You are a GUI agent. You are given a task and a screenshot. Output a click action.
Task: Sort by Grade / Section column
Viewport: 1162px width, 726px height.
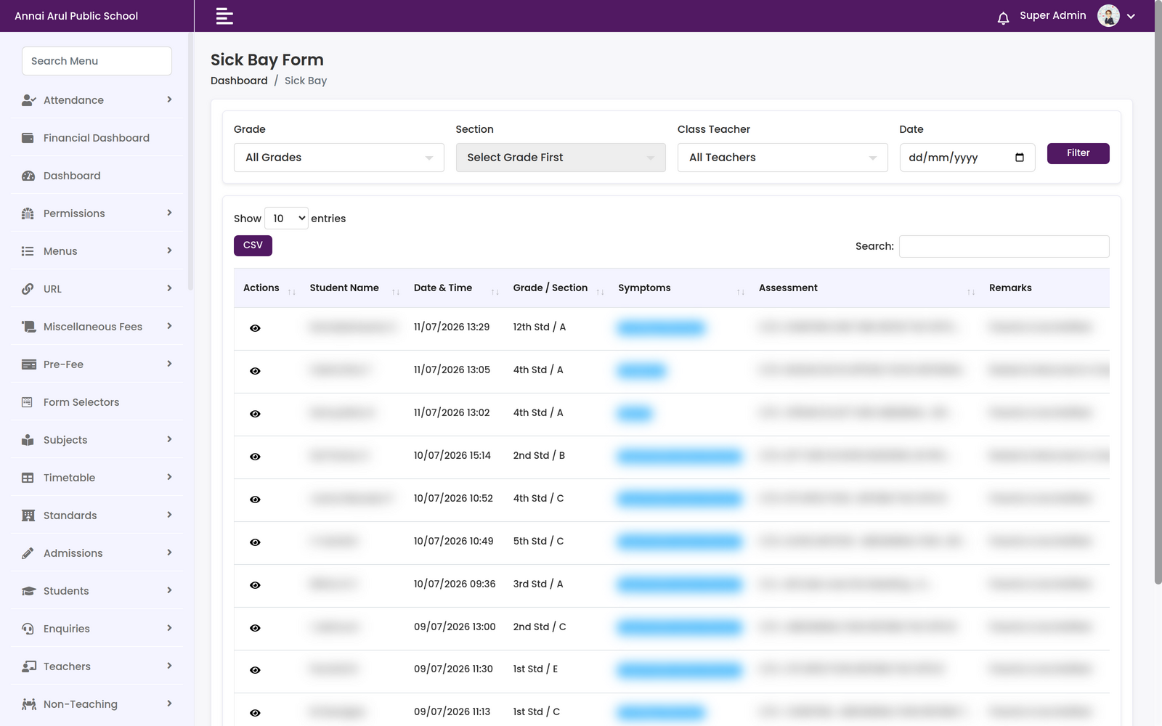coord(557,288)
